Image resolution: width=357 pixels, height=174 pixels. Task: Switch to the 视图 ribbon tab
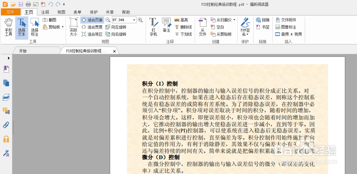click(x=61, y=12)
